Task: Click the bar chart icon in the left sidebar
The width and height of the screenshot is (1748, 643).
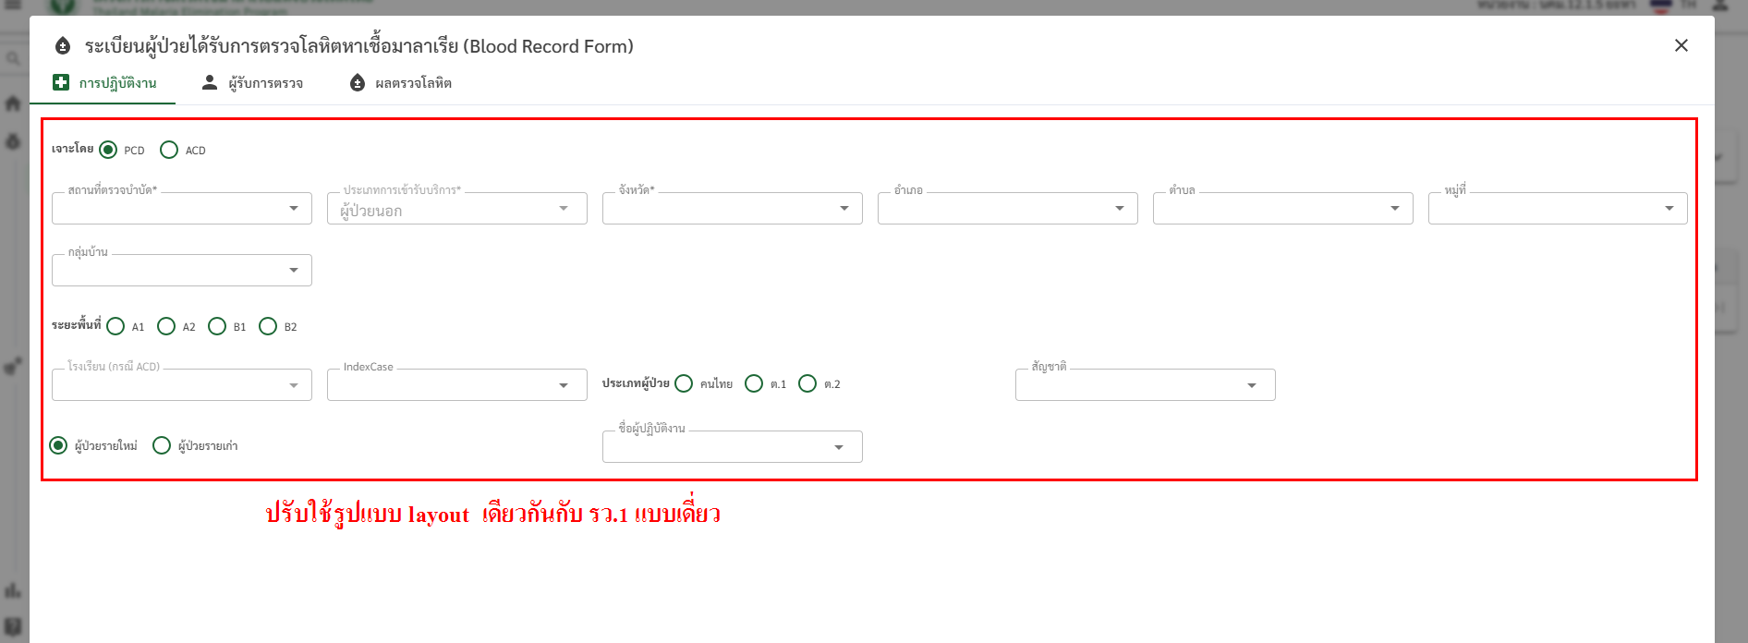Action: tap(13, 589)
